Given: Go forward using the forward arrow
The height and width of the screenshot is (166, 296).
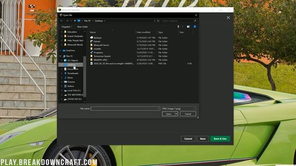Looking at the screenshot, I should click(67, 21).
